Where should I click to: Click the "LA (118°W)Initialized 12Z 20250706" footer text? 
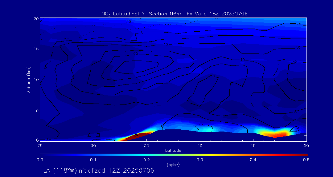click(x=99, y=171)
